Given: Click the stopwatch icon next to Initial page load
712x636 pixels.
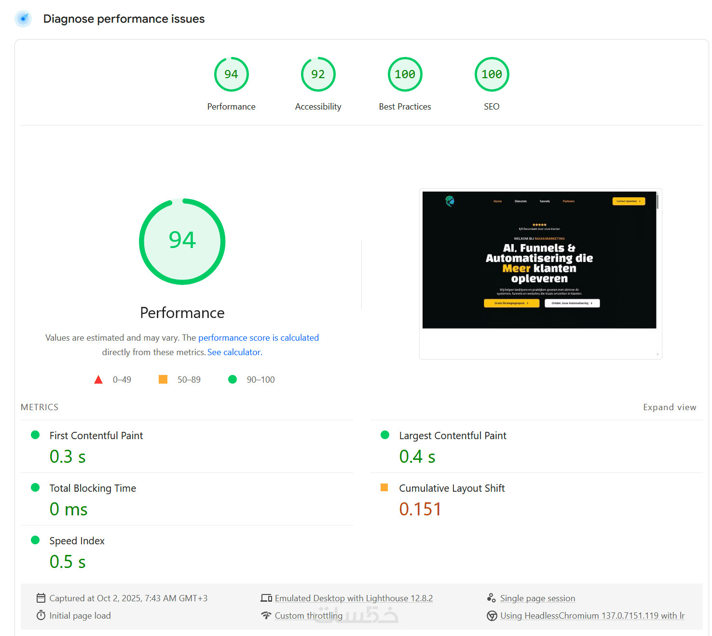Looking at the screenshot, I should (x=41, y=615).
